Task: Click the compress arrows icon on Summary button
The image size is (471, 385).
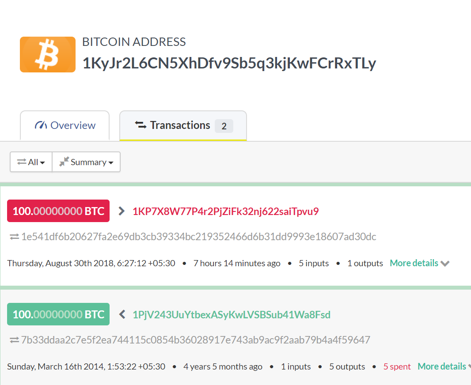Action: 64,162
